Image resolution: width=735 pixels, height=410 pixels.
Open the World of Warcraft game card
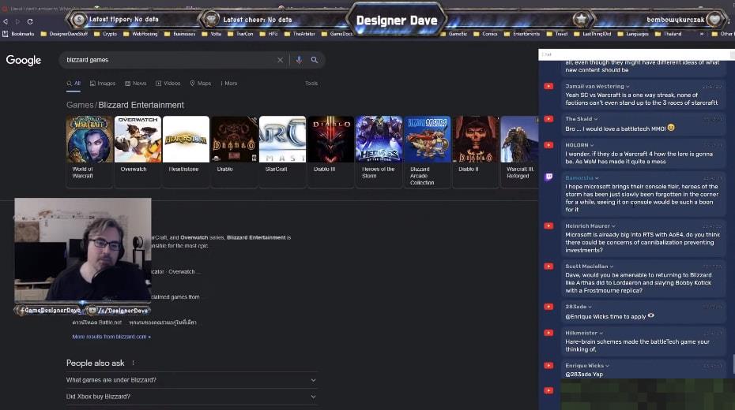pos(89,151)
